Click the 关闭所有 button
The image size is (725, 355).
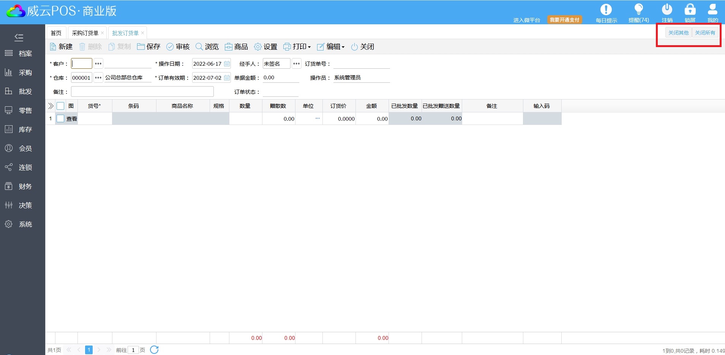705,33
